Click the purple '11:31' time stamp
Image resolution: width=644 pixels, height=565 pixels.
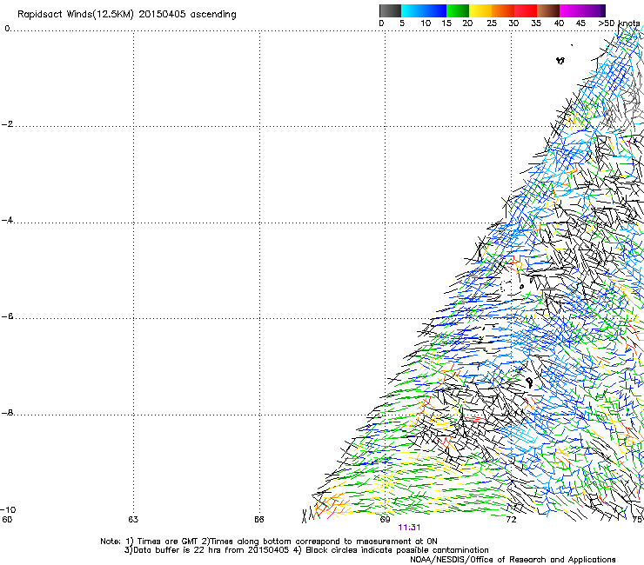click(410, 528)
